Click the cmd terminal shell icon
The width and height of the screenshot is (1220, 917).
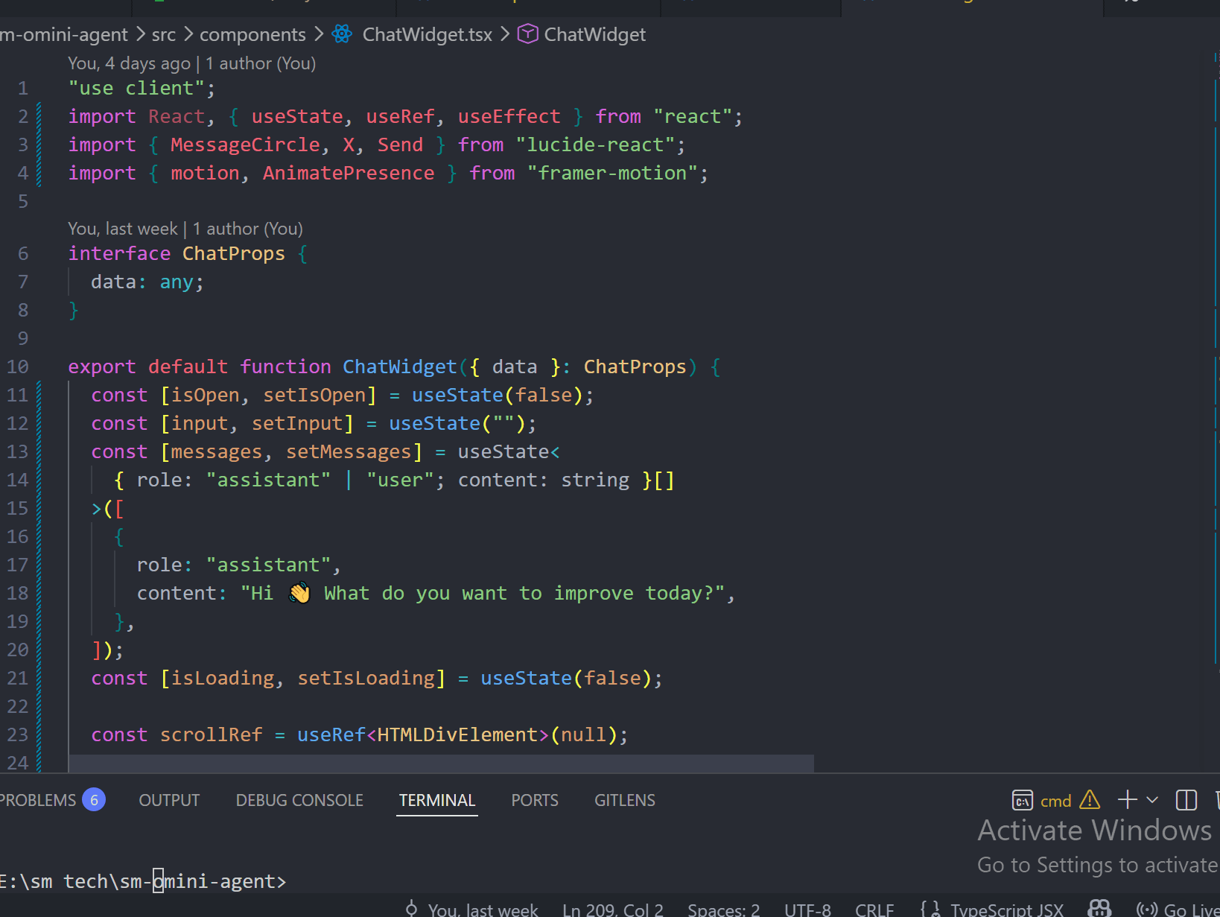(1022, 800)
